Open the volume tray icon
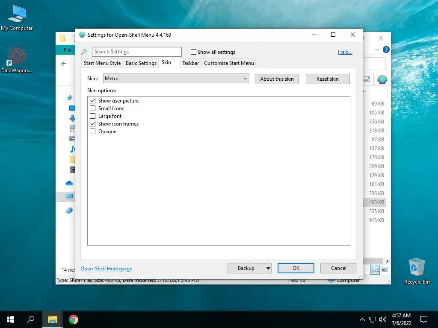This screenshot has width=438, height=328. (x=383, y=319)
